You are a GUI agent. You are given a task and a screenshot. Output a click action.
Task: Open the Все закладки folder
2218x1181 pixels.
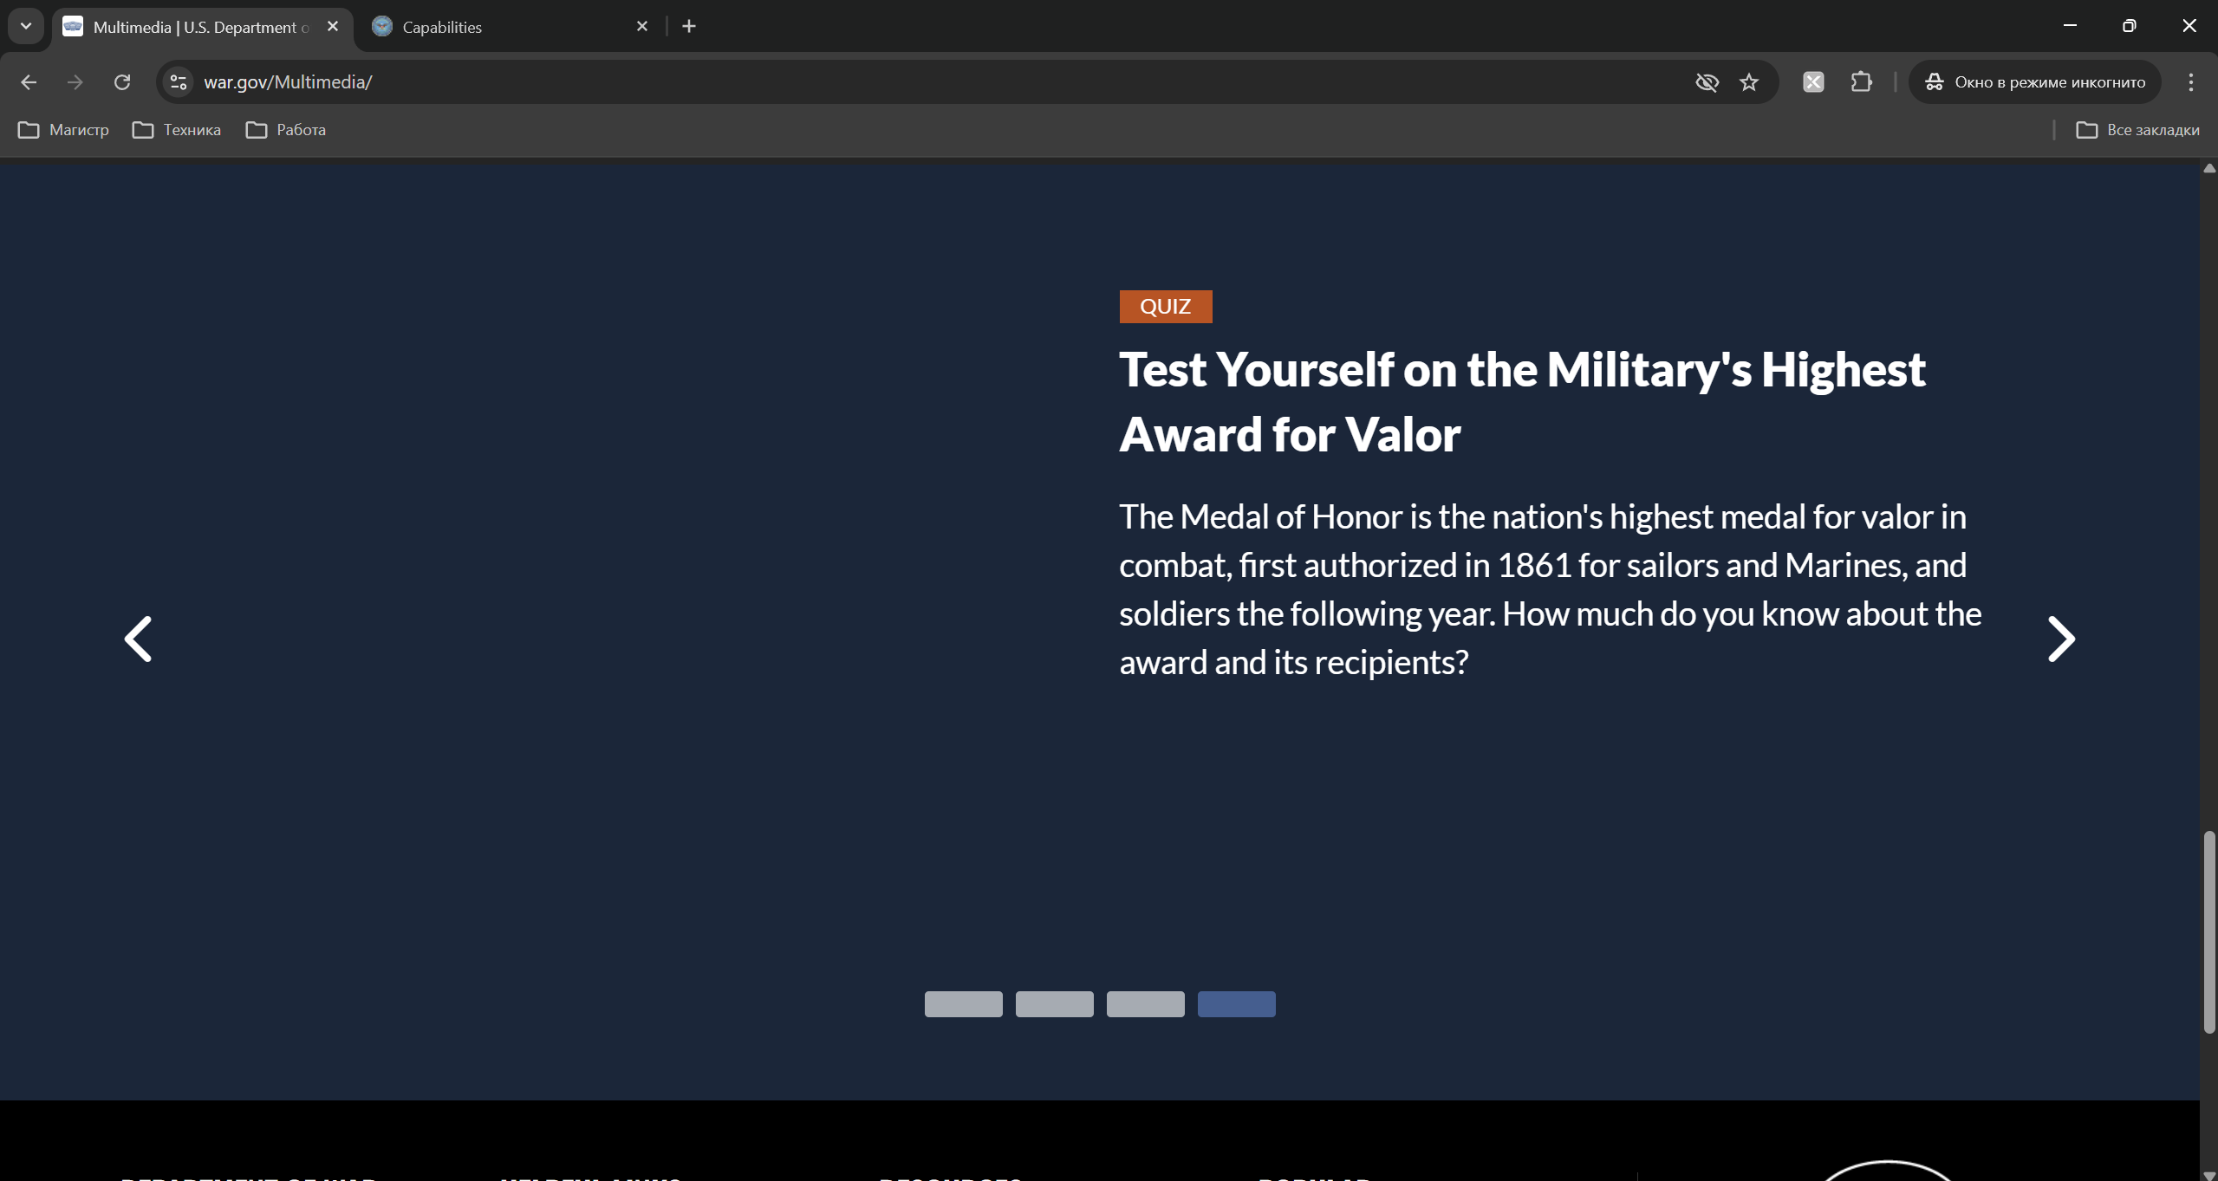(x=2137, y=130)
